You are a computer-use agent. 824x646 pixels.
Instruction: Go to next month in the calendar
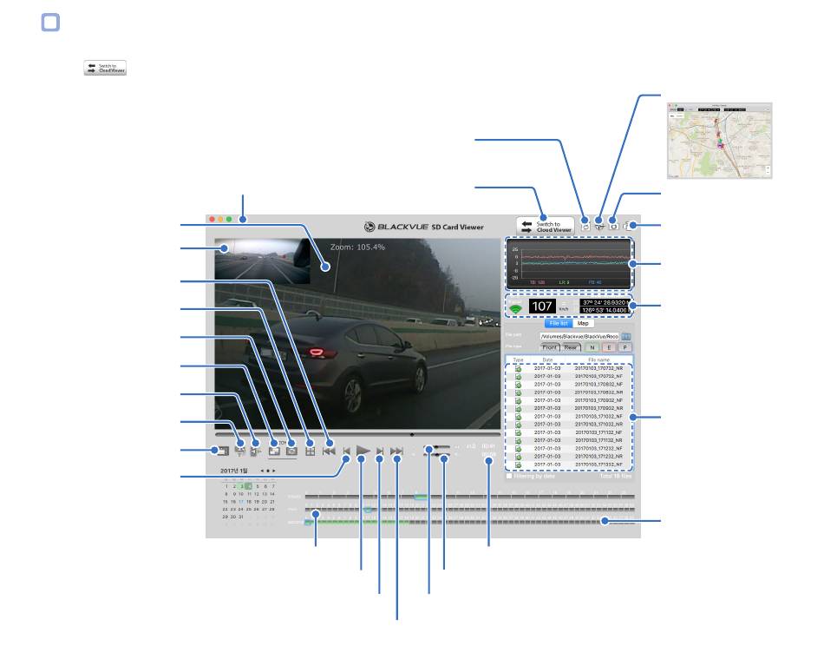pos(274,471)
